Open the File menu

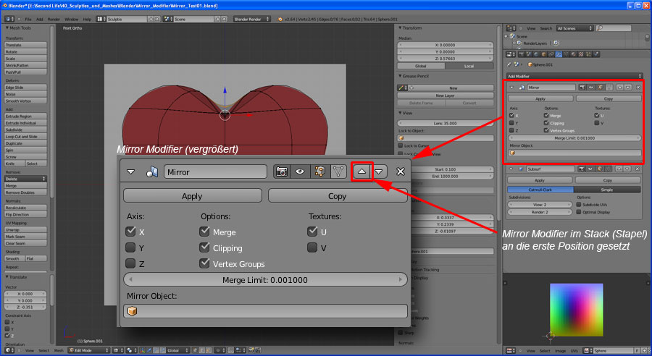(28, 19)
